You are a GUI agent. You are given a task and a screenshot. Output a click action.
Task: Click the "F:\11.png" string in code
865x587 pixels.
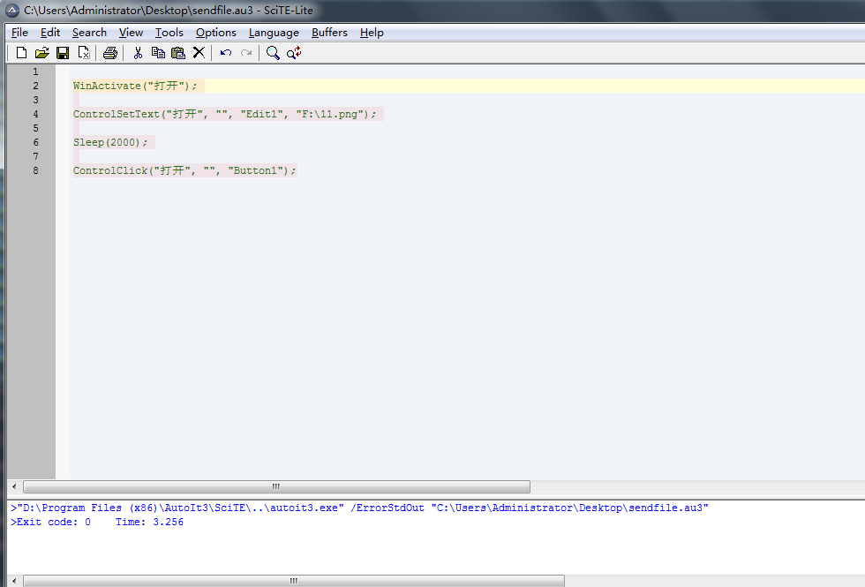[330, 114]
